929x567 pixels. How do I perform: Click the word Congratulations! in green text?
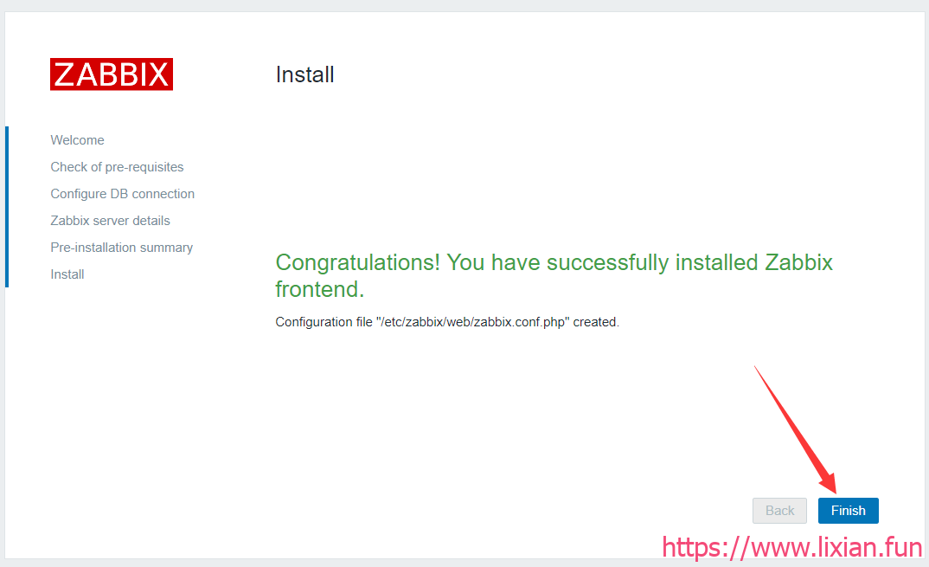click(358, 262)
